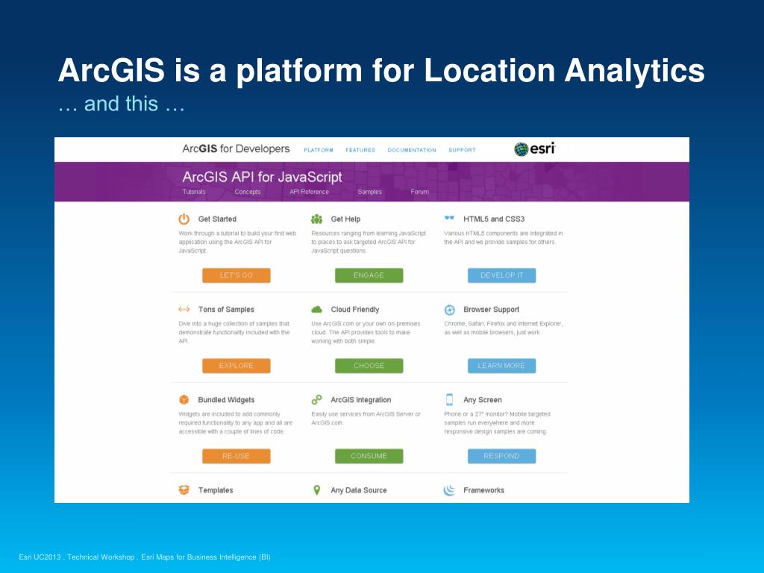
Task: Click the orange RE-USE button
Action: coord(237,456)
